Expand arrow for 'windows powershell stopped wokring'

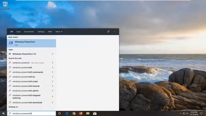click(52, 97)
